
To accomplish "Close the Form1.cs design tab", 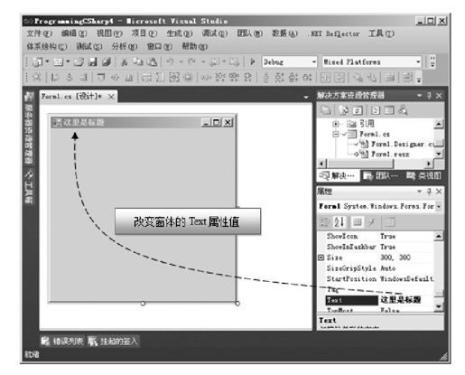I will coord(111,97).
